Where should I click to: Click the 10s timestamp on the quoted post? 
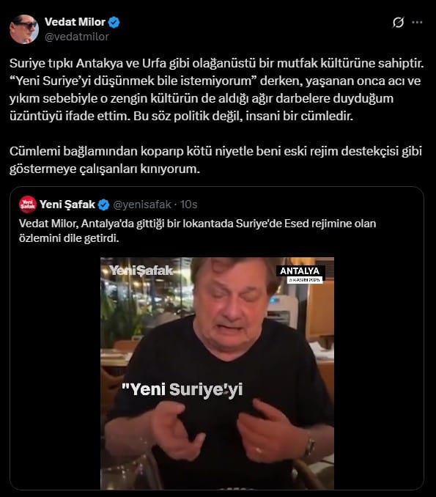click(x=189, y=205)
